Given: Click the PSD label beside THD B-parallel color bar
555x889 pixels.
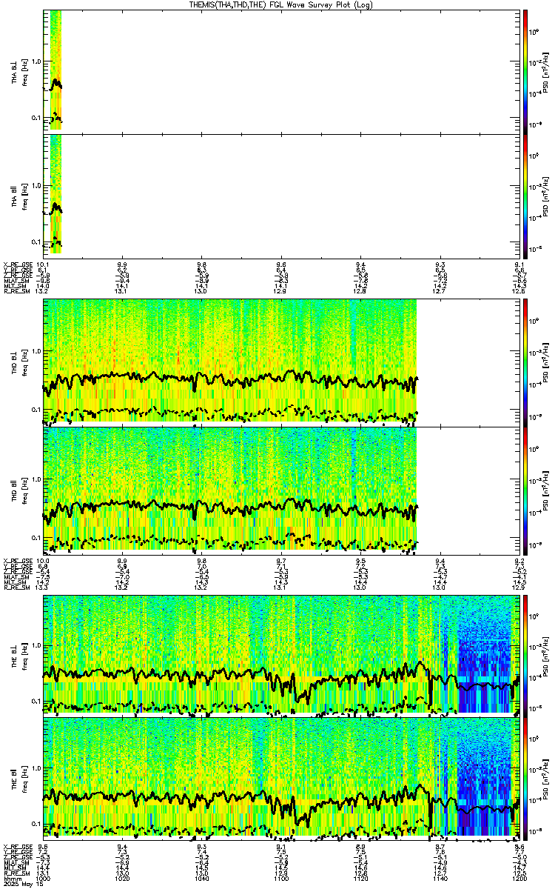Looking at the screenshot, I should [545, 490].
